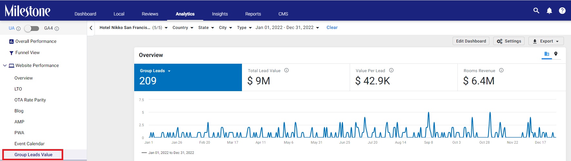Open the search magnifier icon

536,11
